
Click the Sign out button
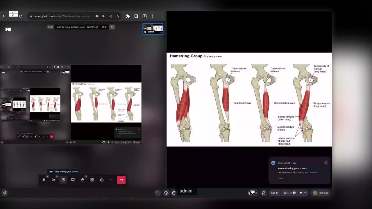(320, 193)
